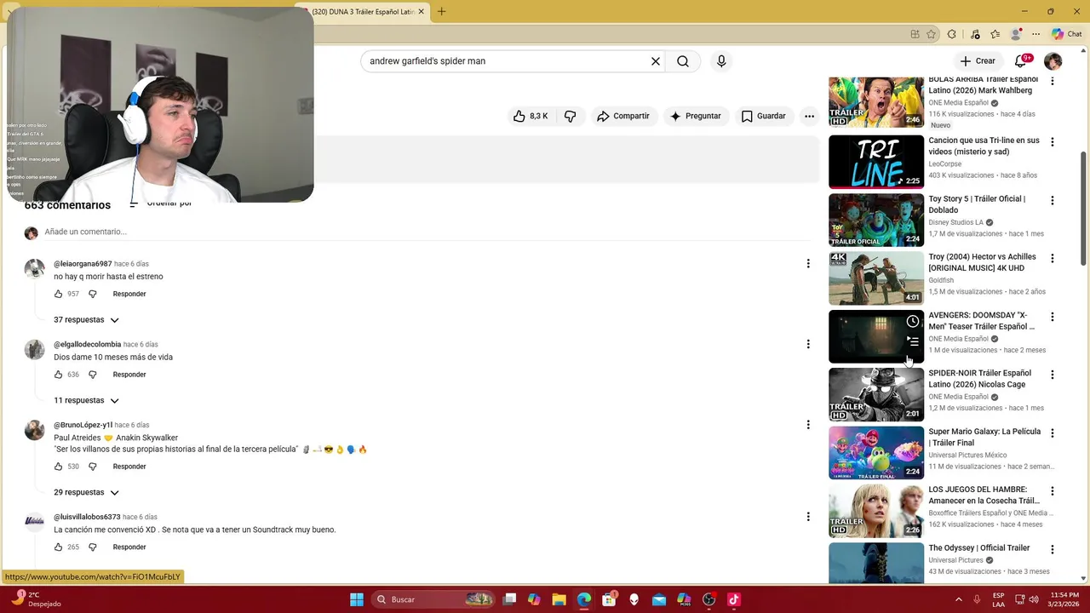Open Copilot Chat in the toolbar

pyautogui.click(x=1066, y=34)
